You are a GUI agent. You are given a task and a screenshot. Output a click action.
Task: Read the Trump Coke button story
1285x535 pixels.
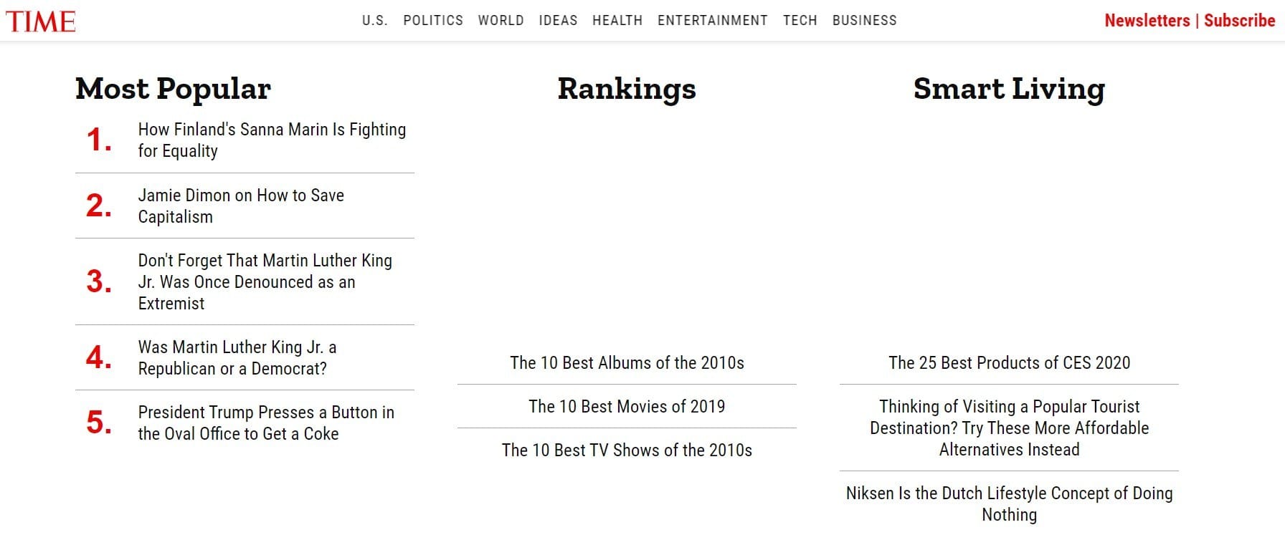[x=266, y=423]
